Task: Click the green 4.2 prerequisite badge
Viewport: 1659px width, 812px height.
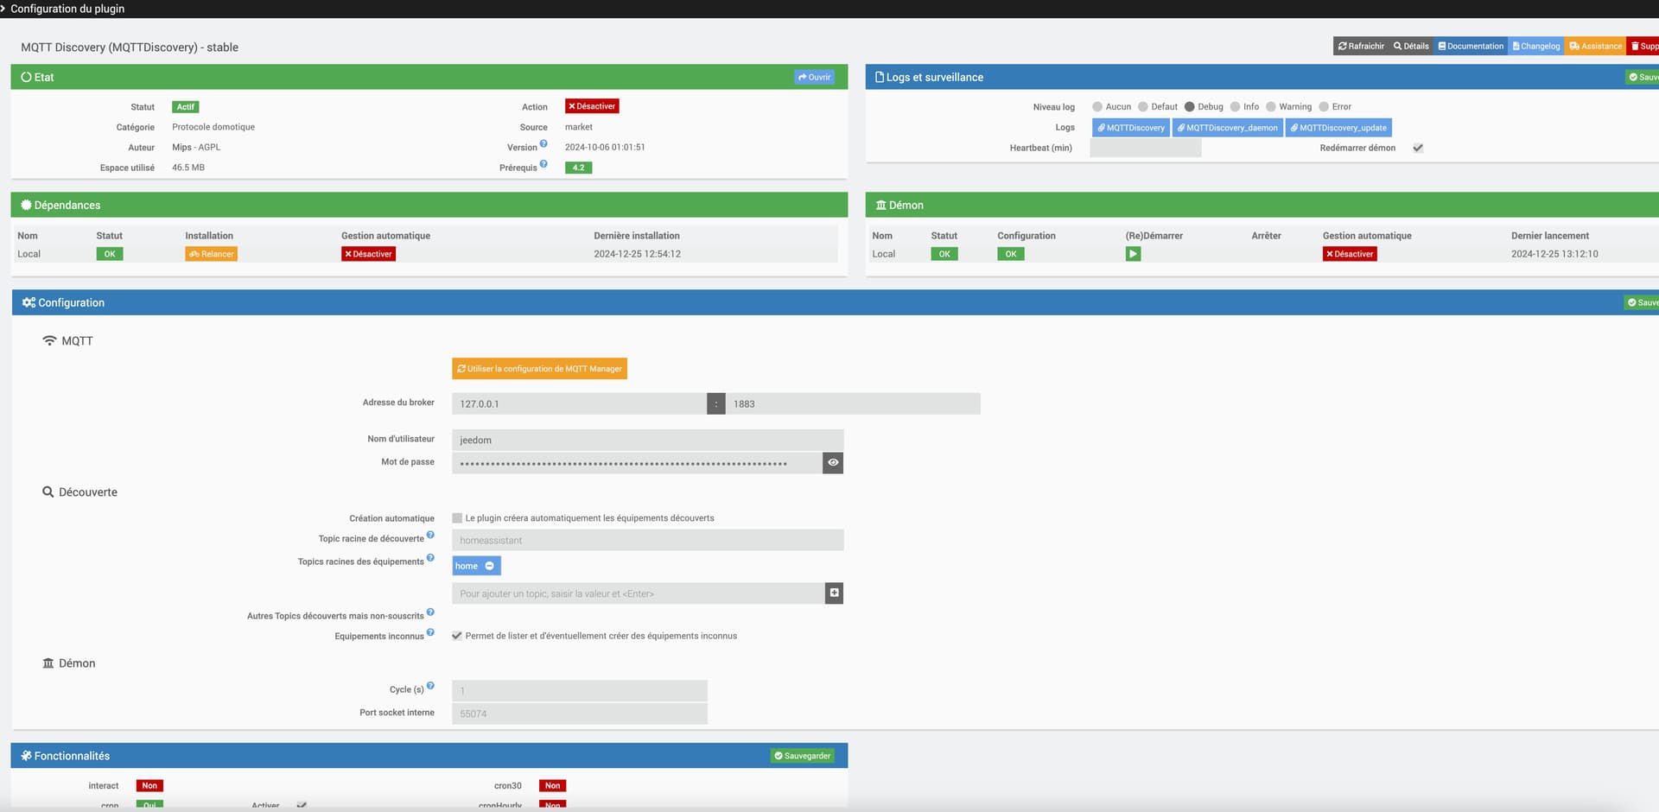Action: (578, 168)
